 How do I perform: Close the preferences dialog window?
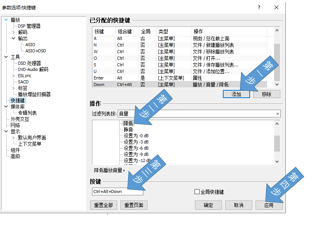[x=276, y=7]
